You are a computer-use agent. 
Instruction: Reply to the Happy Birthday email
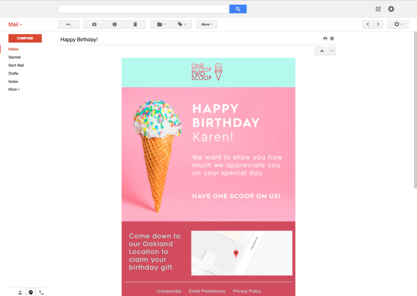(x=322, y=51)
